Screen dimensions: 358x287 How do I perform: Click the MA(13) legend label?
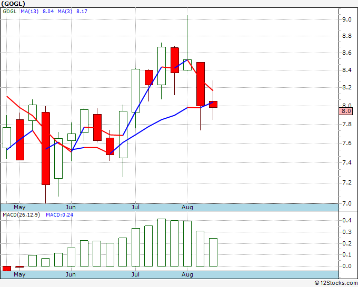click(x=29, y=12)
